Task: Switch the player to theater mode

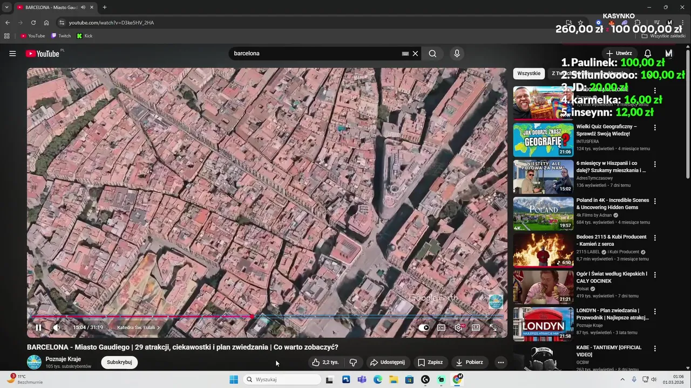Action: (476, 327)
